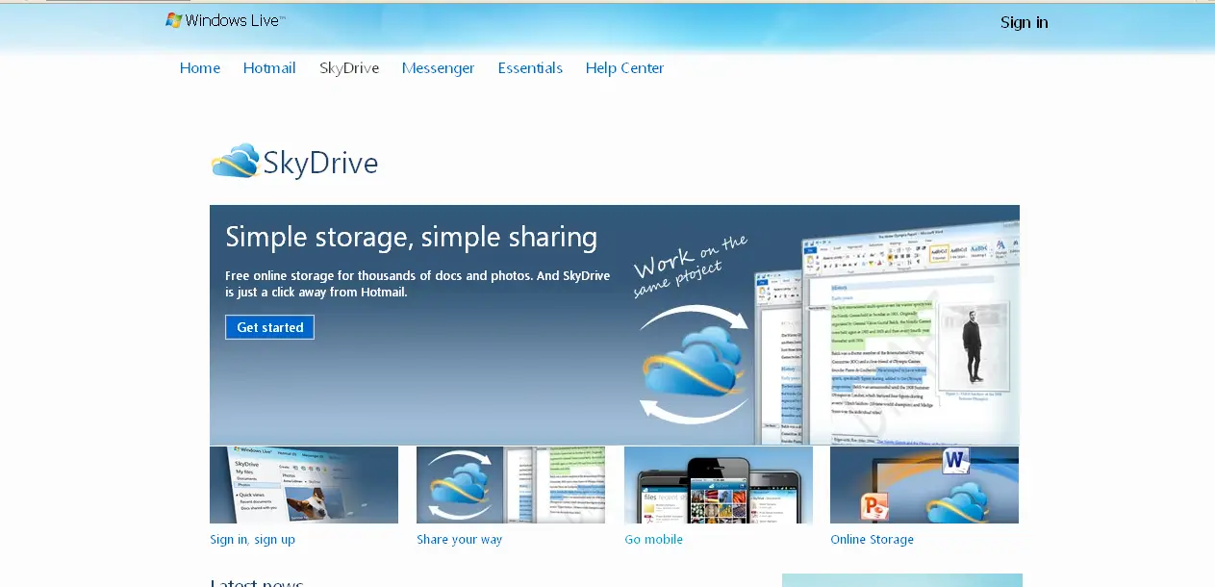
Task: Click the Get started button
Action: [269, 327]
